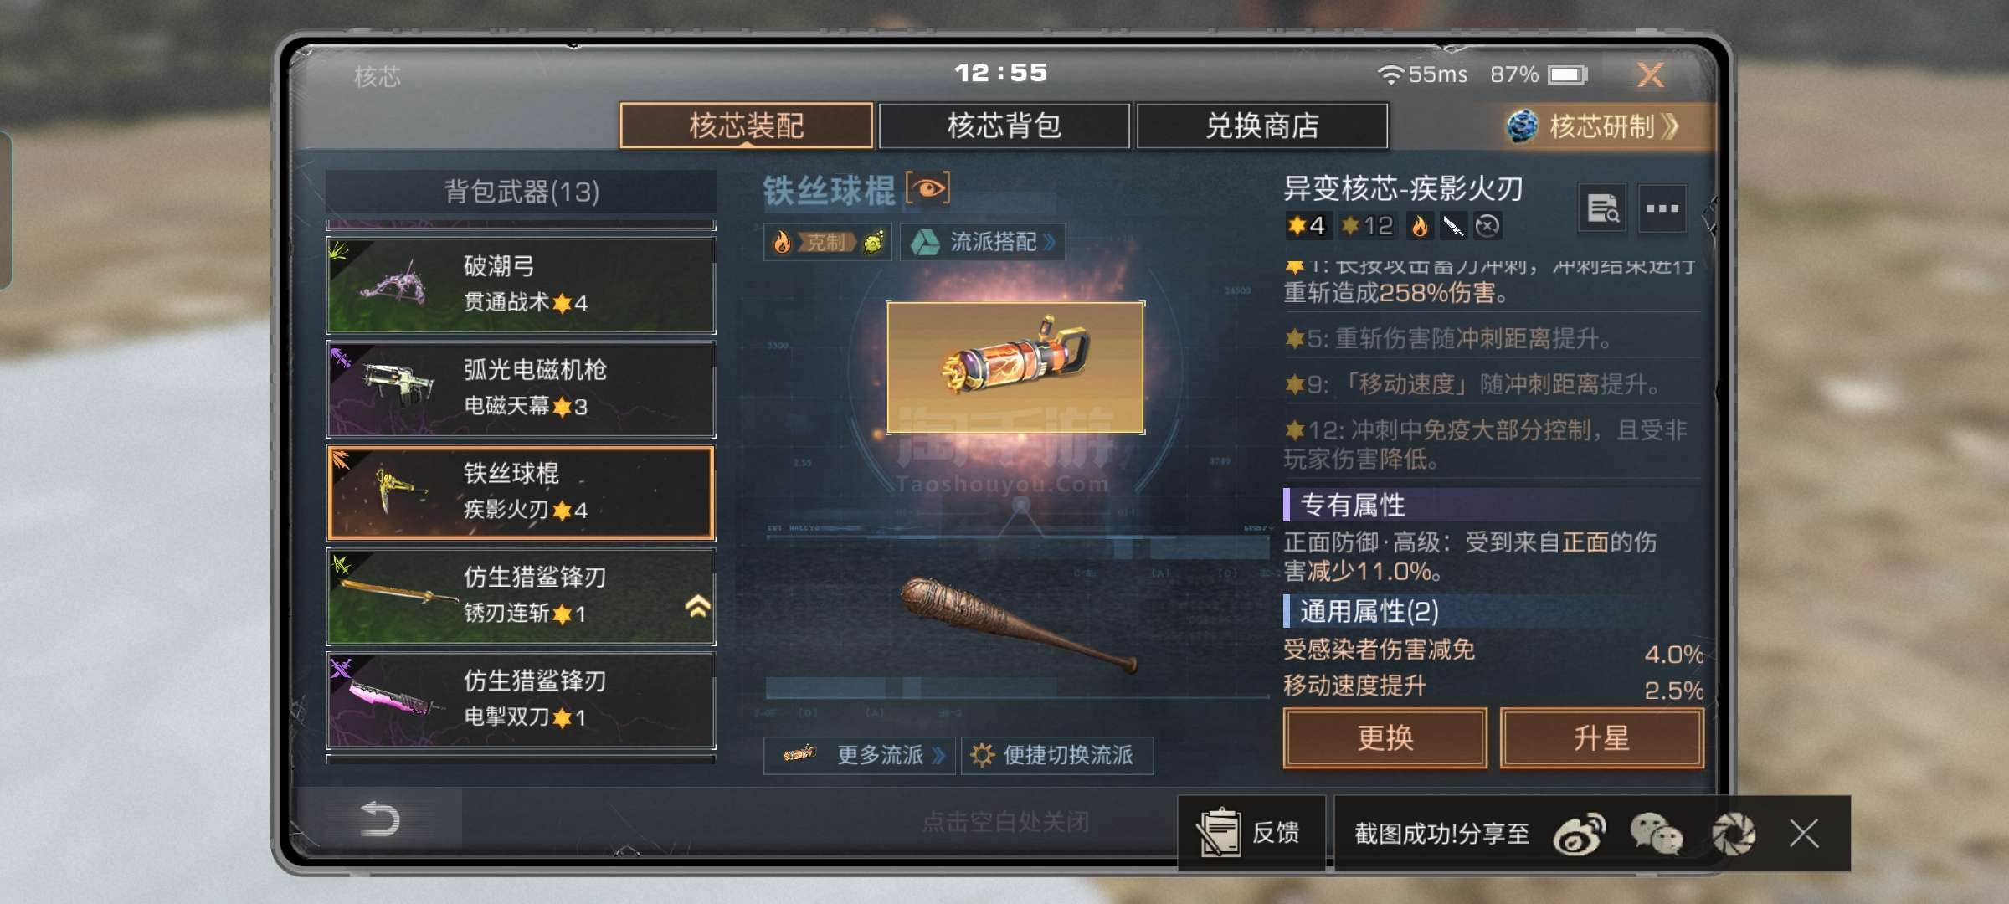The height and width of the screenshot is (904, 2009).
Task: Click the 更换 button
Action: [x=1385, y=737]
